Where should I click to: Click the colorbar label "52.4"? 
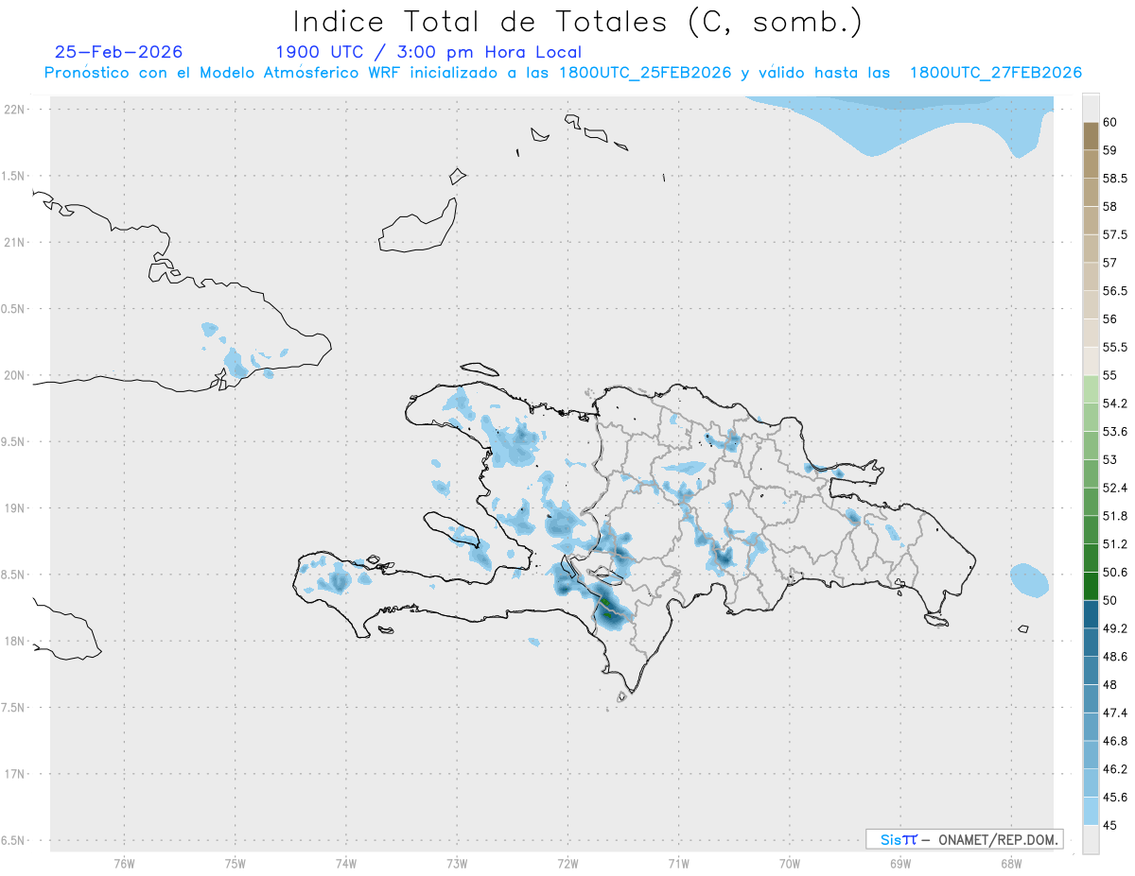[x=1114, y=489]
